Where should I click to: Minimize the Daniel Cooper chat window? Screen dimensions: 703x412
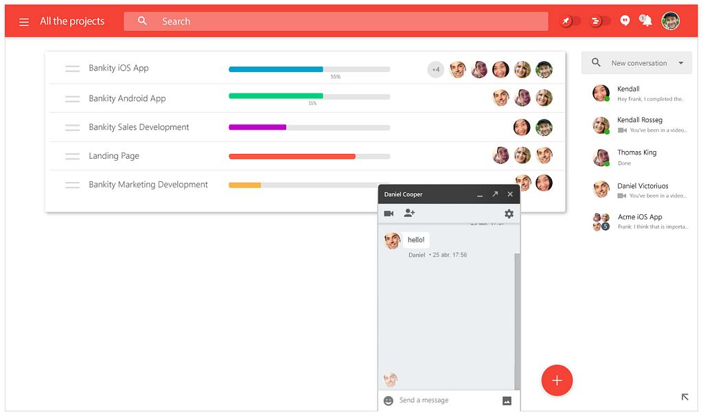coord(480,194)
